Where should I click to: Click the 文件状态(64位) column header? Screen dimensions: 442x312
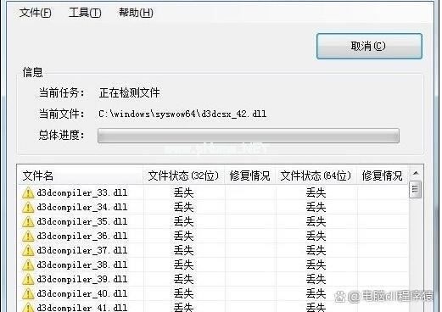pos(316,175)
